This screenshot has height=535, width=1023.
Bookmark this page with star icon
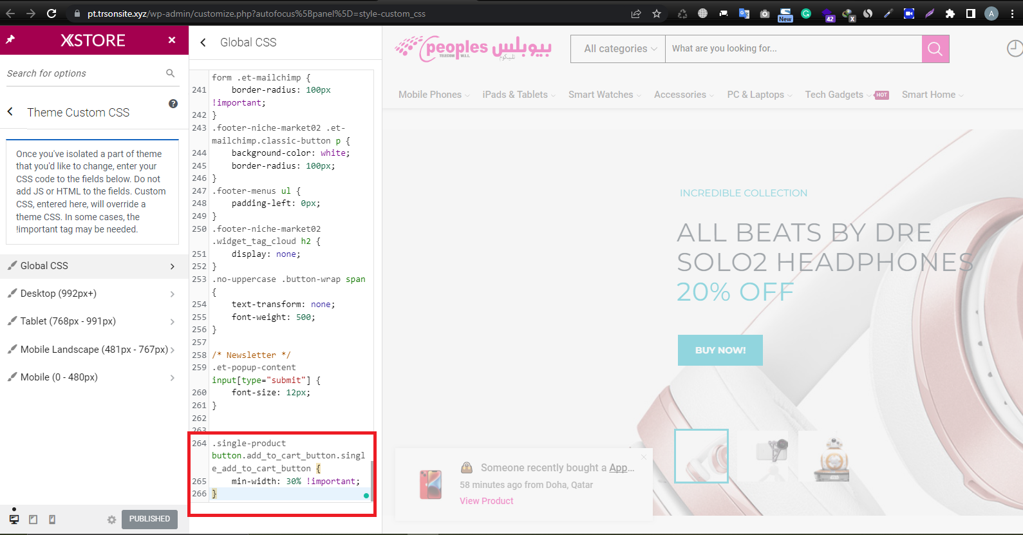[657, 14]
